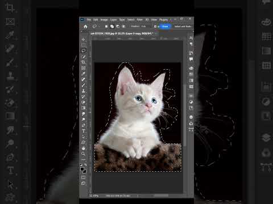Select the Horizontal Type tool
Image resolution: width=273 pixels, height=204 pixels.
(84, 131)
